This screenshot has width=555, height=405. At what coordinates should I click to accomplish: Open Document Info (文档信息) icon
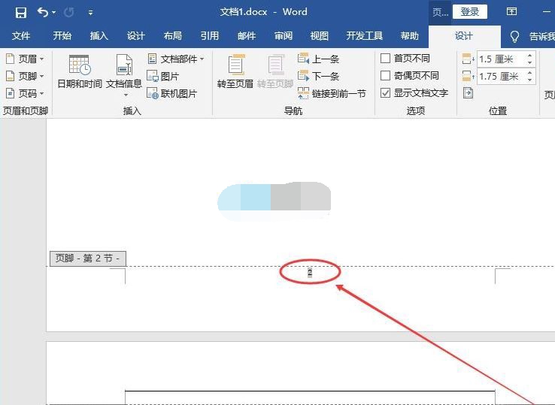click(124, 73)
